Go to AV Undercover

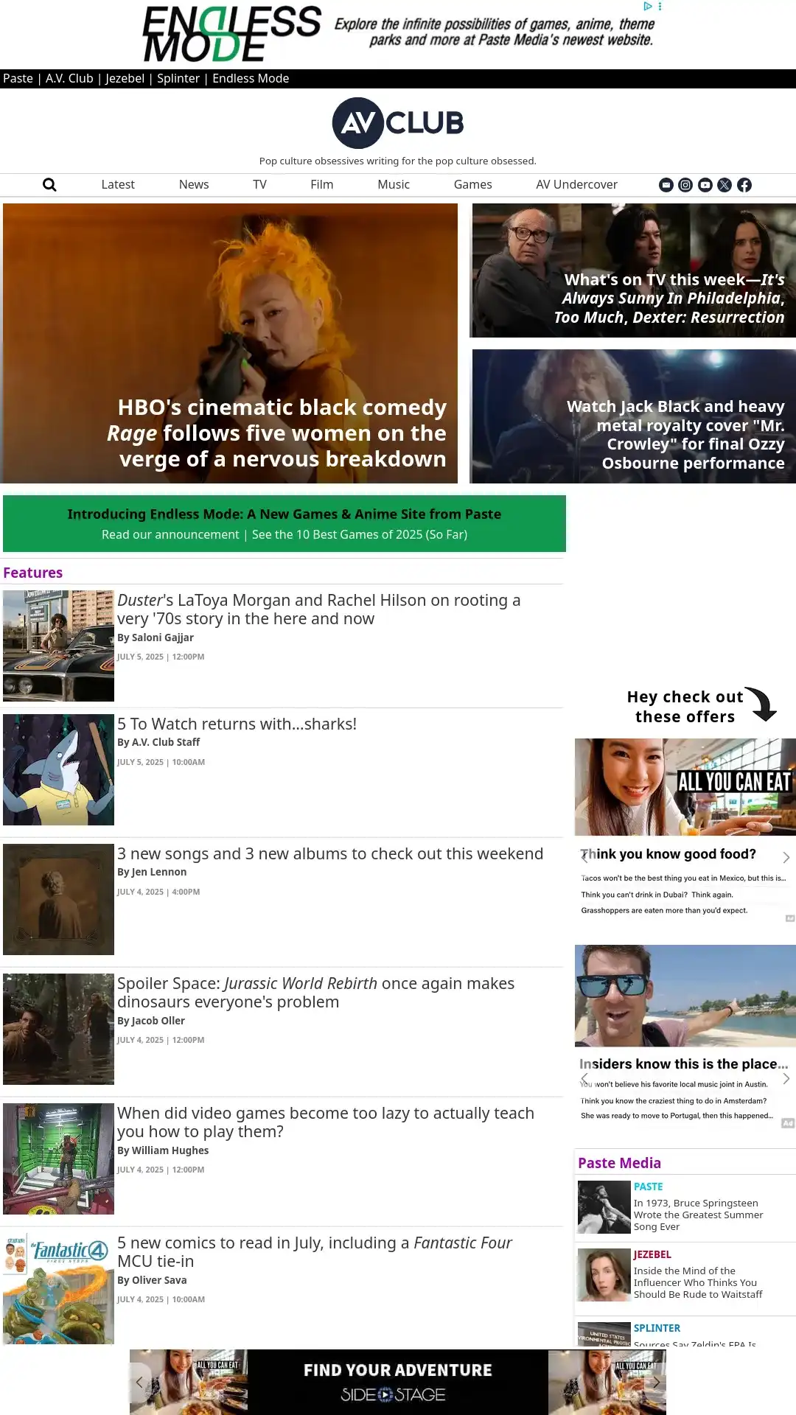point(577,184)
